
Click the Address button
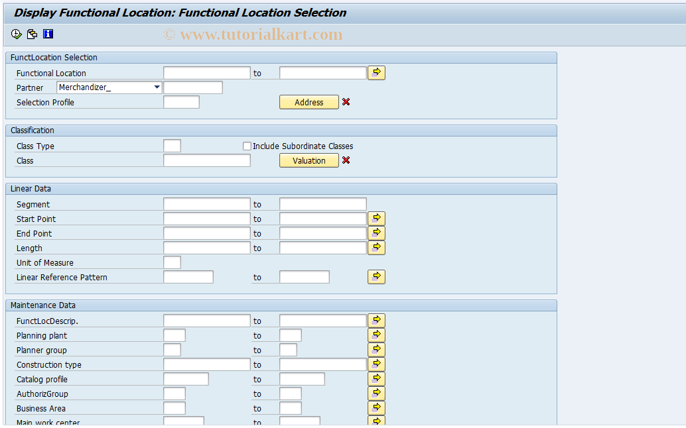pyautogui.click(x=309, y=102)
